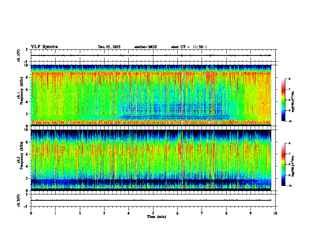This screenshot has width=310, height=239.
Task: Click the ch.1 frequency tick label "4"
Action: 28,102
